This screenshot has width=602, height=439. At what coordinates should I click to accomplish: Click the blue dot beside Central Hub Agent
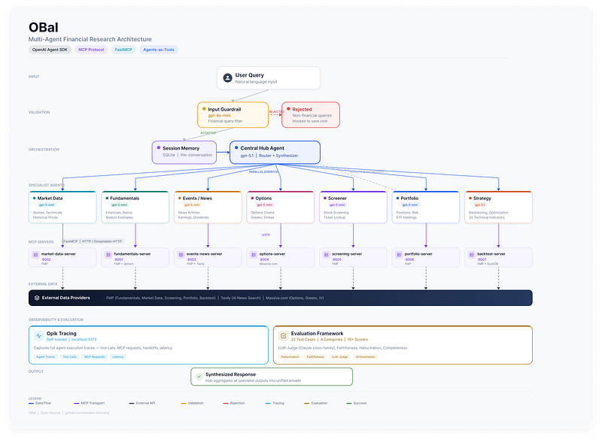tap(236, 147)
